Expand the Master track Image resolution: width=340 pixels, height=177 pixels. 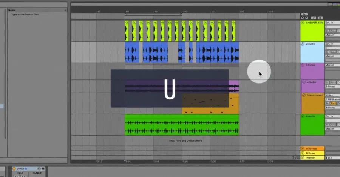pyautogui.click(x=303, y=157)
